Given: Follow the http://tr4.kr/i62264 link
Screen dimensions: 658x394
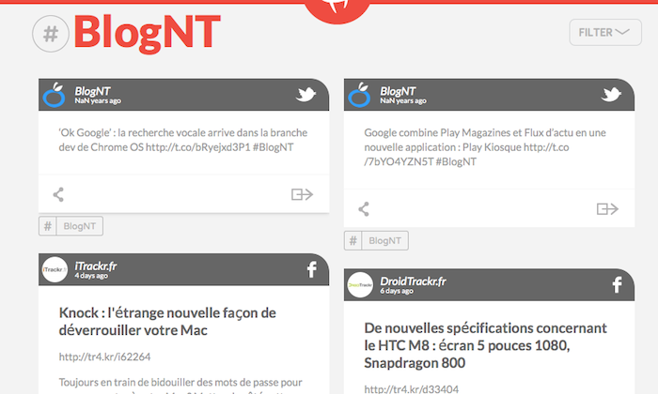Looking at the screenshot, I should 104,356.
